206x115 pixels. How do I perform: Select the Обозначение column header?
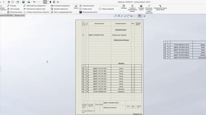[x=99, y=24]
